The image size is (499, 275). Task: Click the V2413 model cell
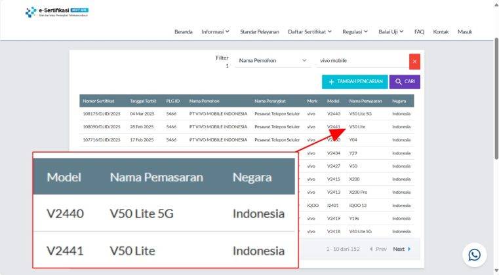(x=334, y=192)
